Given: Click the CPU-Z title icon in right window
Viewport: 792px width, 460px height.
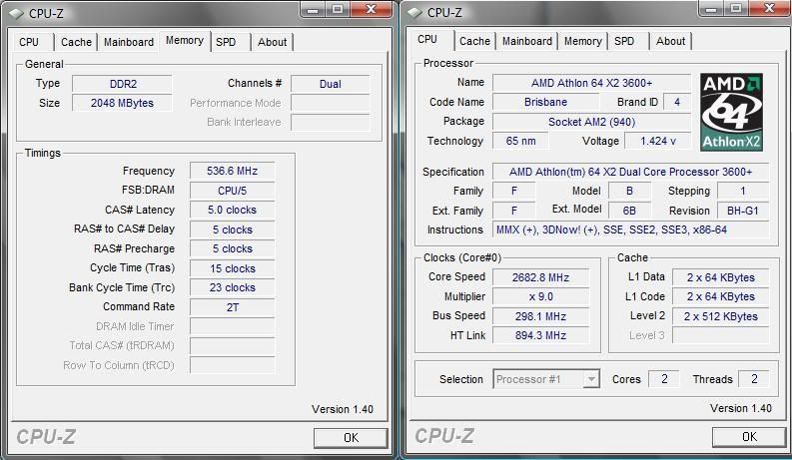Looking at the screenshot, I should coord(415,13).
